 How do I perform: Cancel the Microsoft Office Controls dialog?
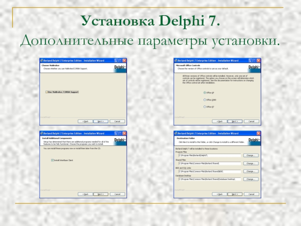pyautogui.click(x=251, y=121)
